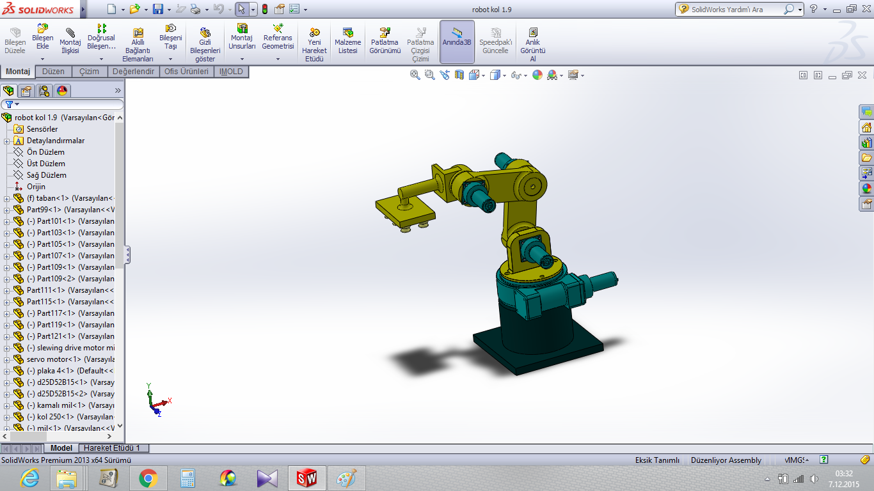Open the tree filter dropdown arrow

17,104
